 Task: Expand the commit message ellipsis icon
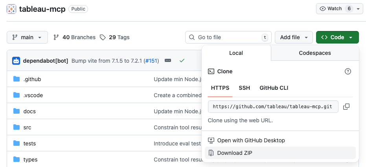[168, 61]
